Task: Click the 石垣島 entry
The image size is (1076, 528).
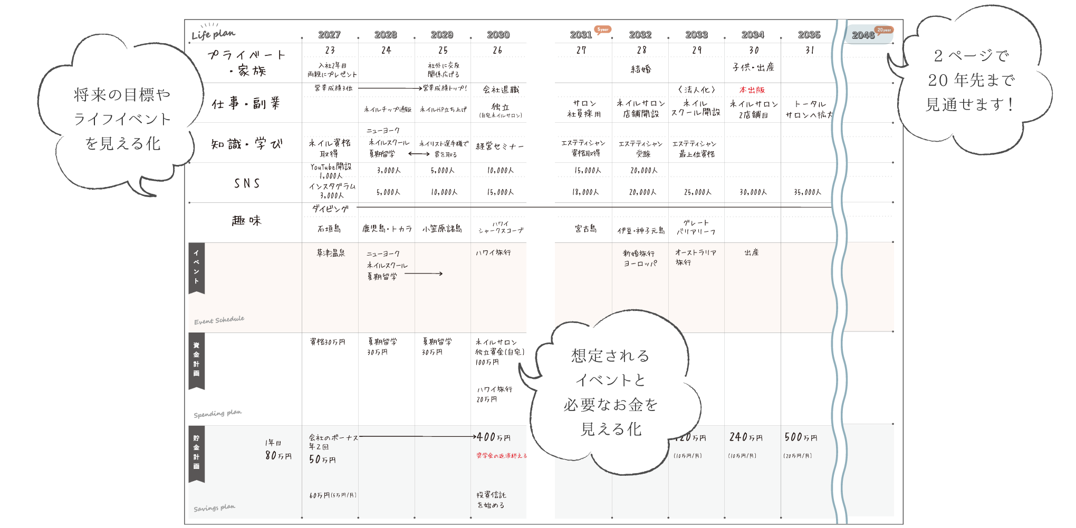Action: (x=329, y=229)
